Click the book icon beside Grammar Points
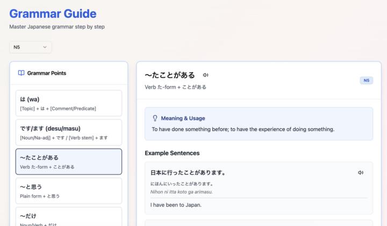Image resolution: width=387 pixels, height=226 pixels. 21,73
